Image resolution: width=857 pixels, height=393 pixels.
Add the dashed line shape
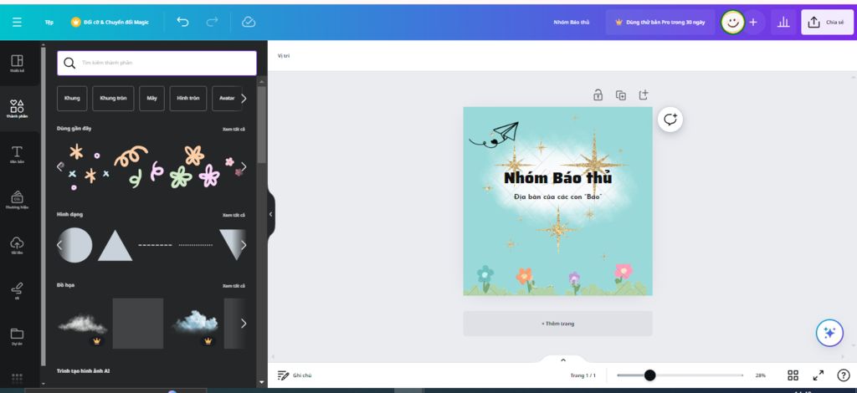click(155, 245)
